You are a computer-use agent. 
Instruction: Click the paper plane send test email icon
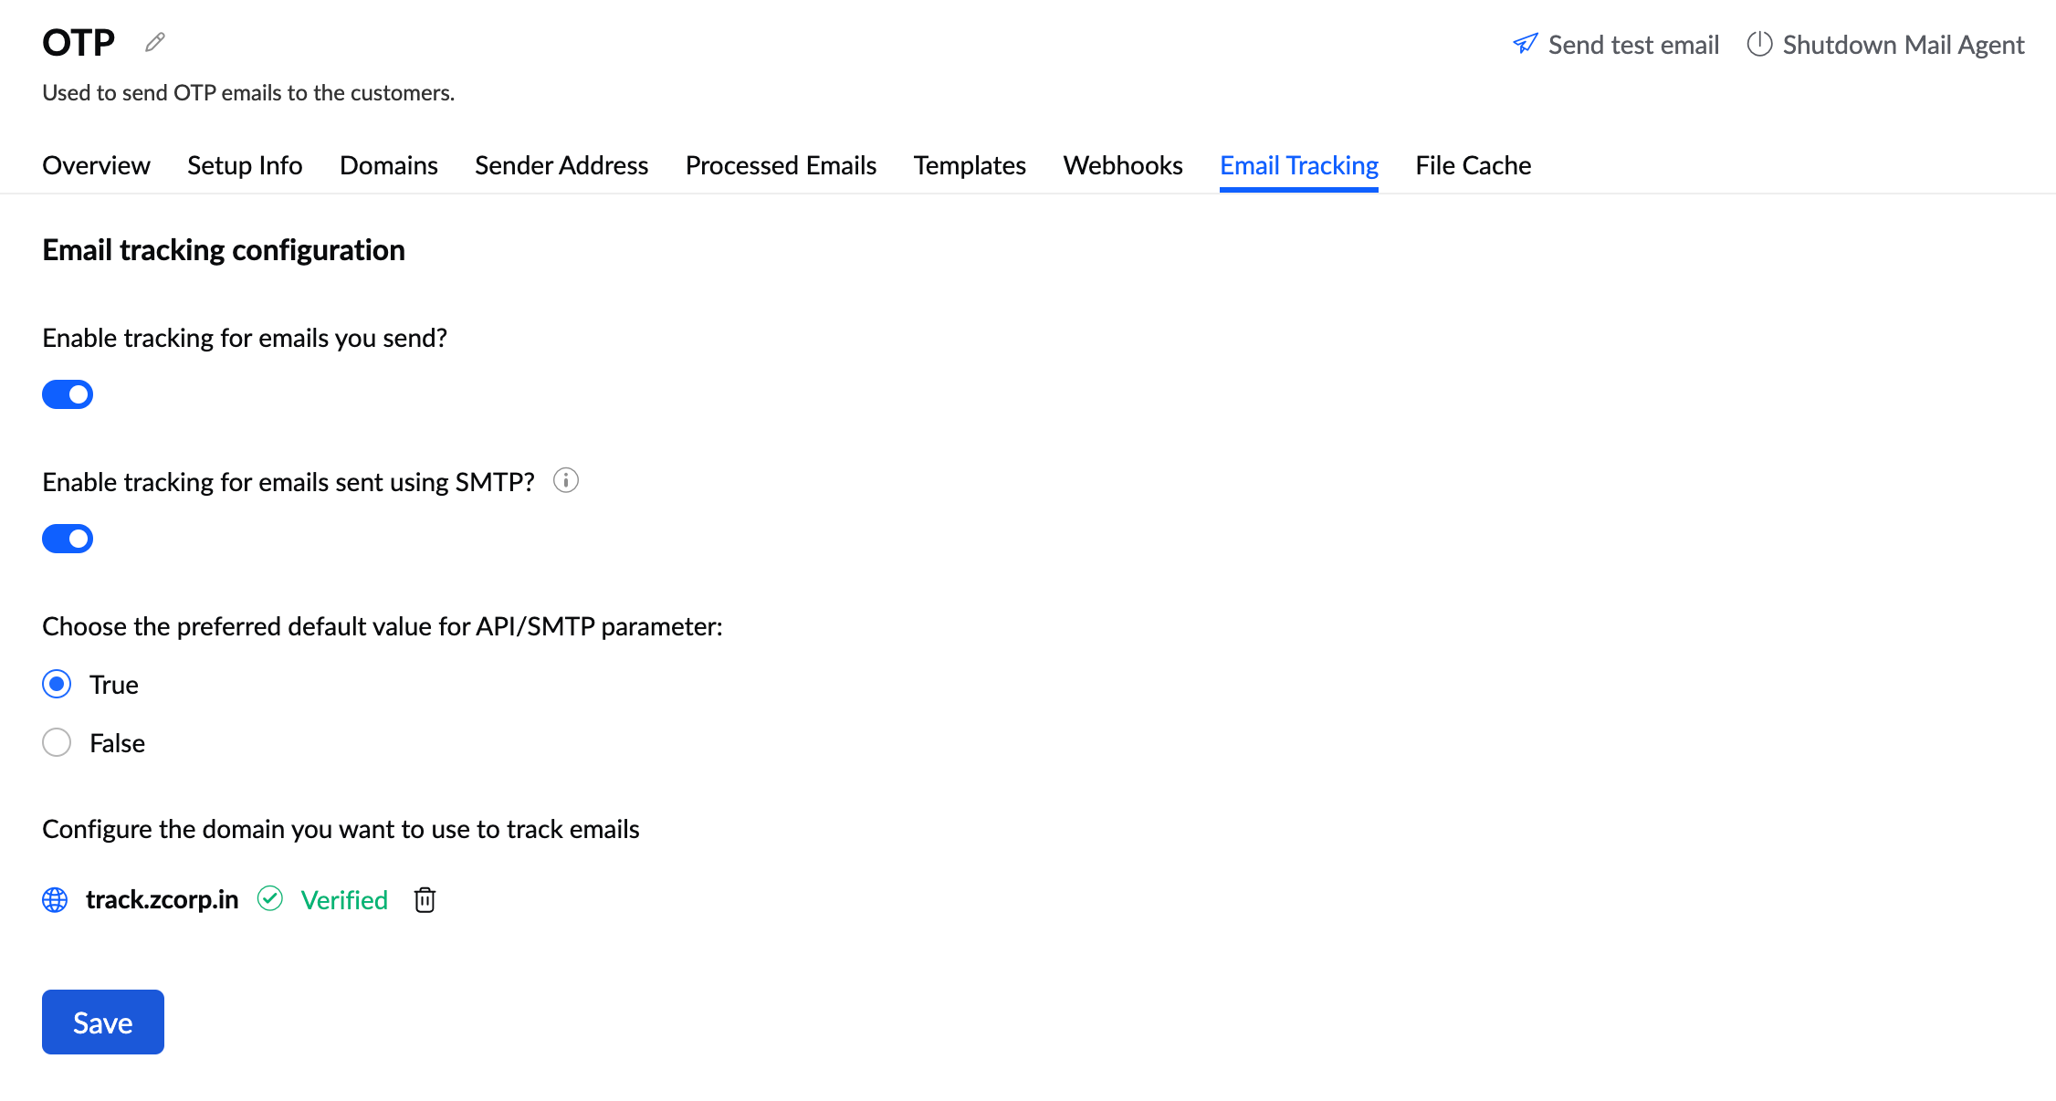pyautogui.click(x=1525, y=43)
